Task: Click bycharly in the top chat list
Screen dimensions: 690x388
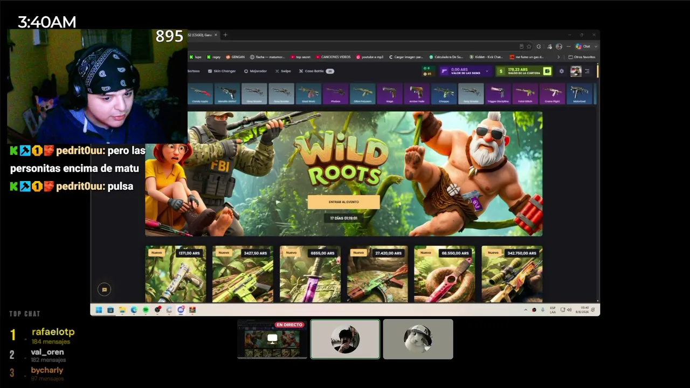Action: tap(47, 370)
